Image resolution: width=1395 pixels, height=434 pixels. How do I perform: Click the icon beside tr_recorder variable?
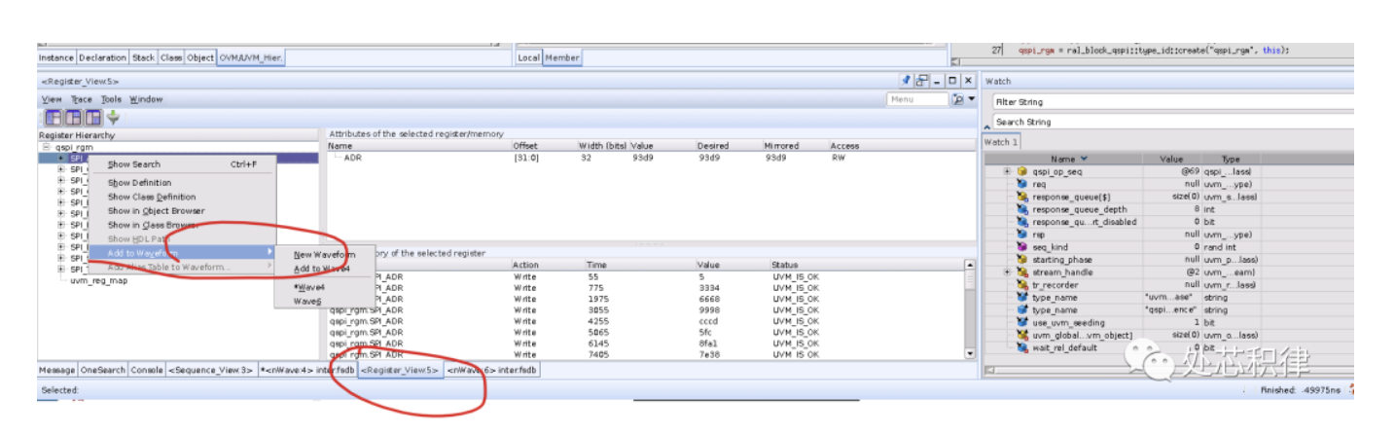1022,284
